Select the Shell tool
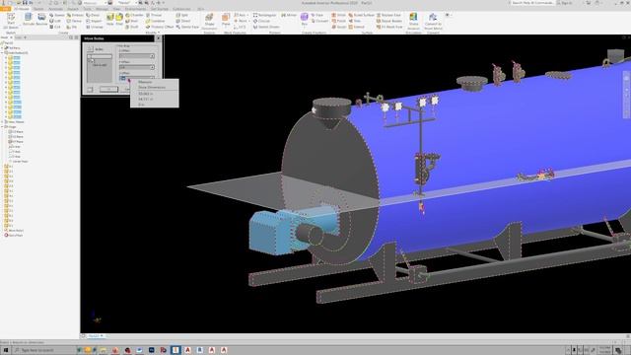Screen dimensions: 631x355 coord(132,21)
